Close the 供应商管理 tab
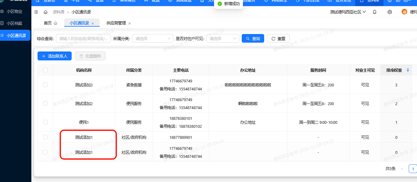This screenshot has width=417, height=182. (x=129, y=23)
